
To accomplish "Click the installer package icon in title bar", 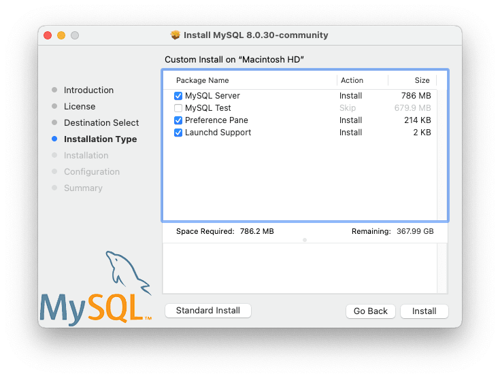I will pyautogui.click(x=175, y=35).
